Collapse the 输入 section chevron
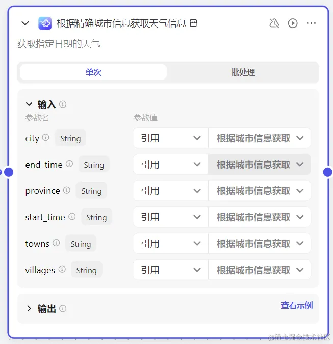The height and width of the screenshot is (344, 333). [29, 104]
